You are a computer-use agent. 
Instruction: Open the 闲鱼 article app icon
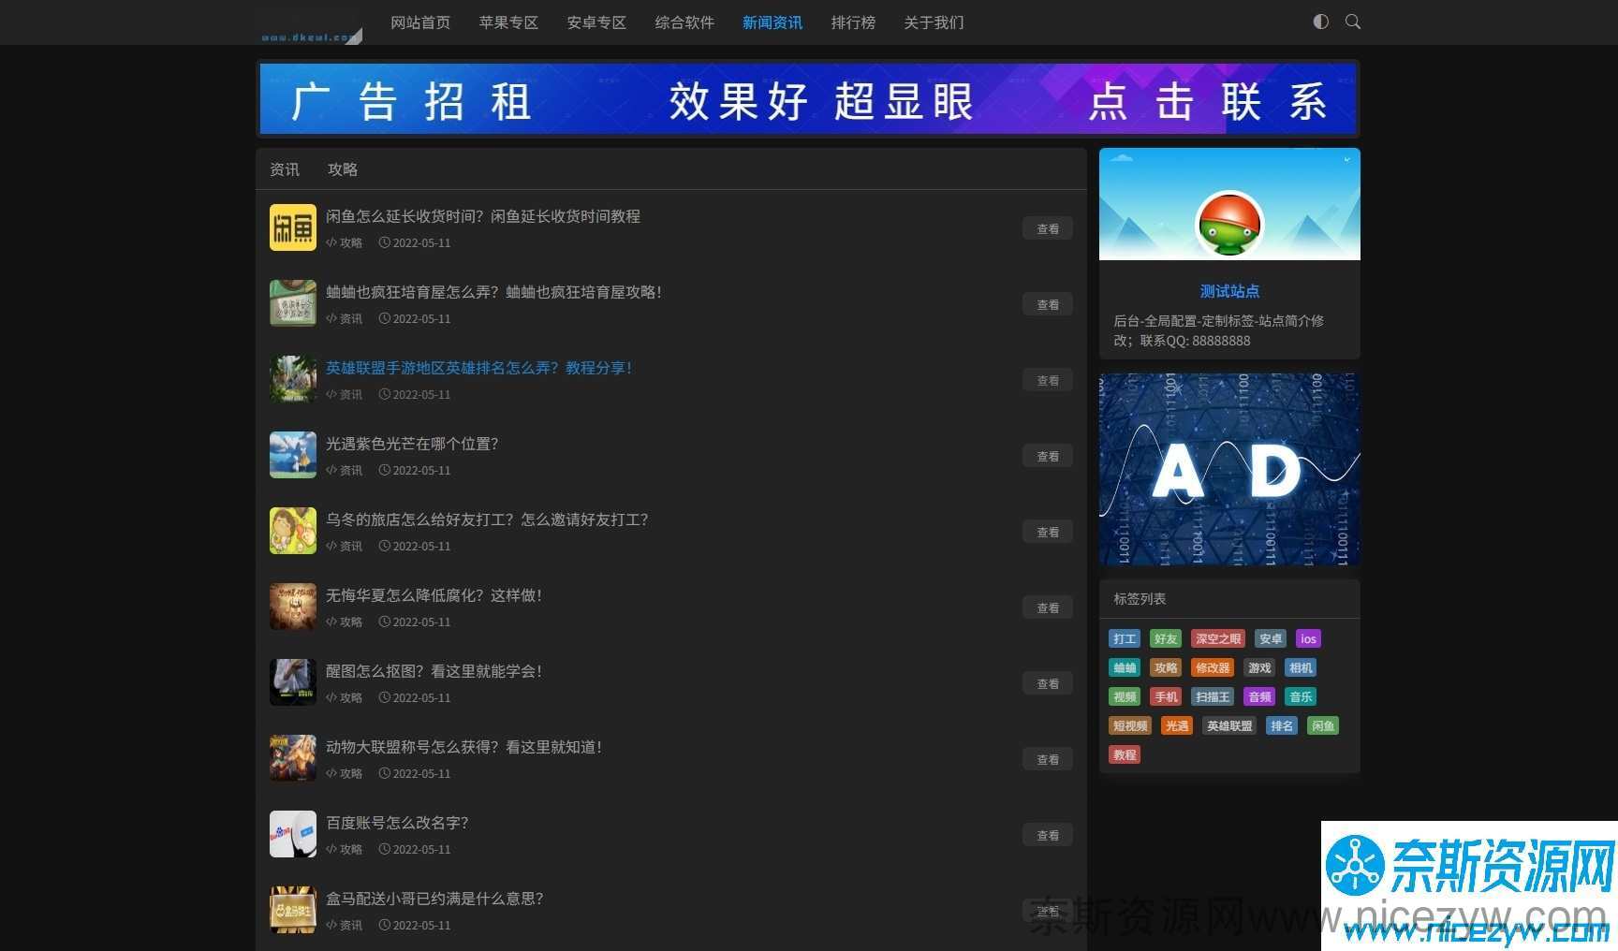[293, 227]
